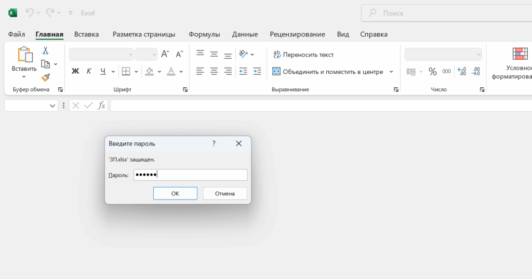This screenshot has width=532, height=279.
Task: Click the Copy icon
Action: point(46,64)
